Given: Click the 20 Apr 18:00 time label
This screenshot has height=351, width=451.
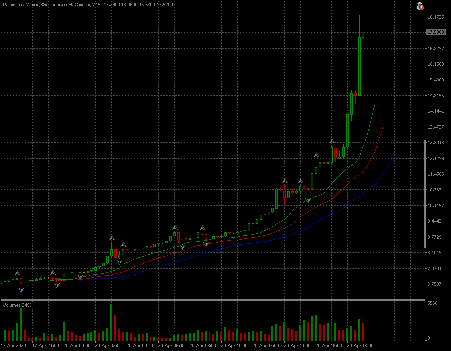Looking at the screenshot, I should pyautogui.click(x=360, y=346).
